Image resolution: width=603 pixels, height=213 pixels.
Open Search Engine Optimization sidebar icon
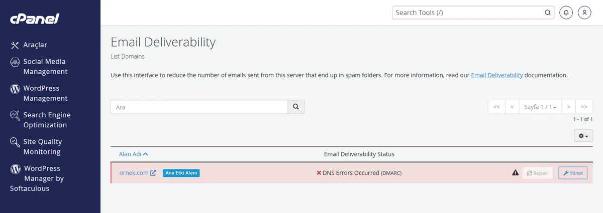pyautogui.click(x=15, y=115)
